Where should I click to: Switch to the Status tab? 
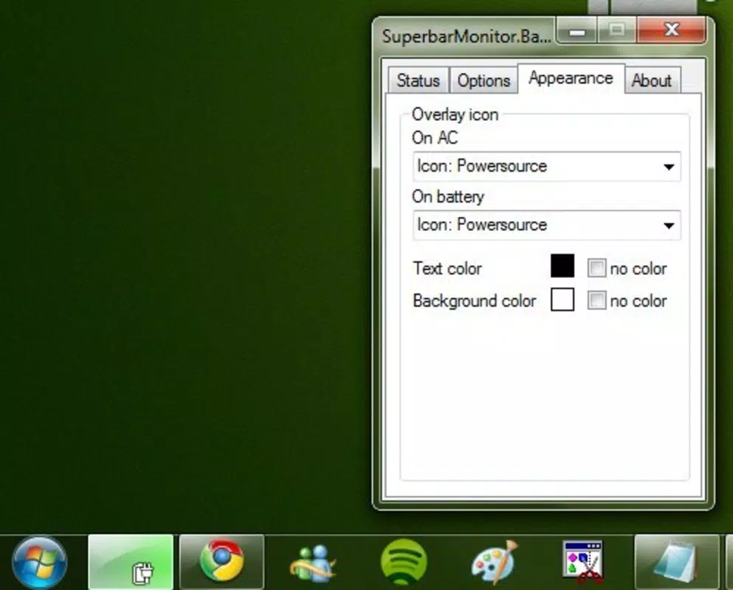pos(418,80)
